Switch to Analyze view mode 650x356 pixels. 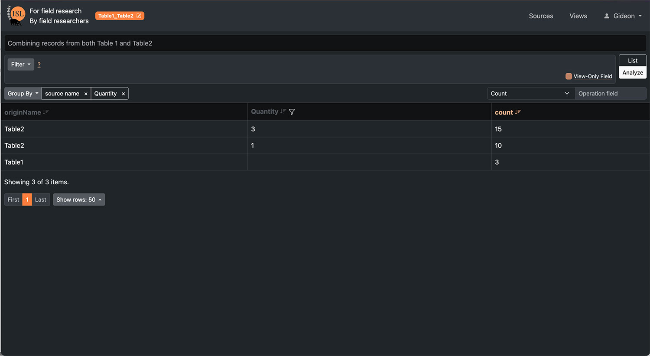click(633, 73)
